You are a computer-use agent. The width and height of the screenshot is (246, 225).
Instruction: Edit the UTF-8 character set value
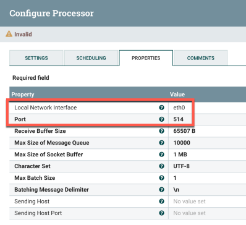[181, 166]
